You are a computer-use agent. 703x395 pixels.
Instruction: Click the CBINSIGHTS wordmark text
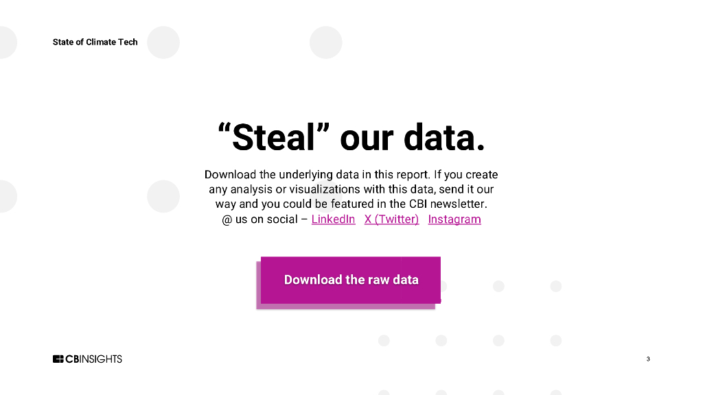(x=94, y=359)
